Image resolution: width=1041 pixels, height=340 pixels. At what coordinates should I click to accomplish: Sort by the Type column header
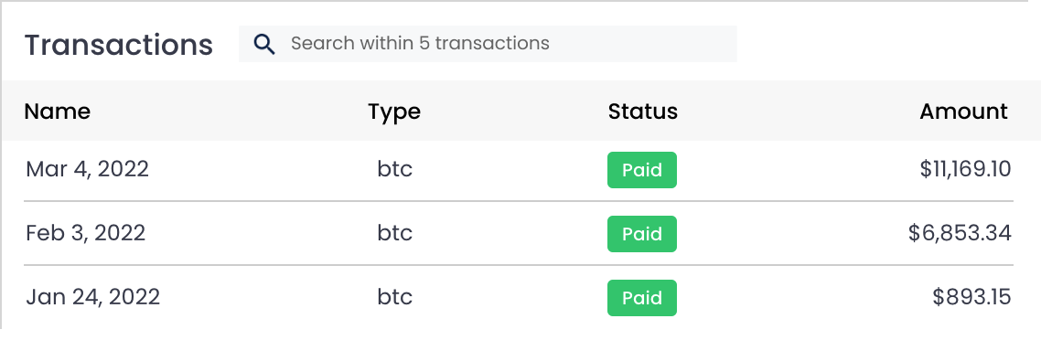point(394,112)
